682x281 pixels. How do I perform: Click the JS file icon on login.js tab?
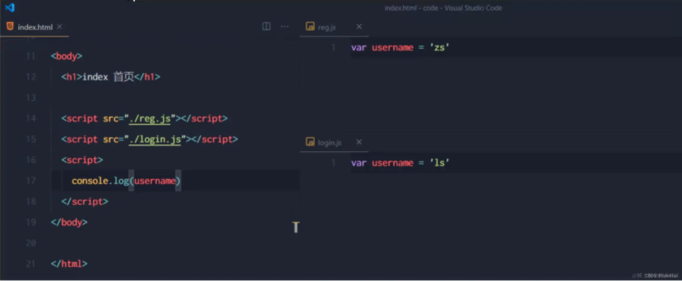[x=310, y=142]
